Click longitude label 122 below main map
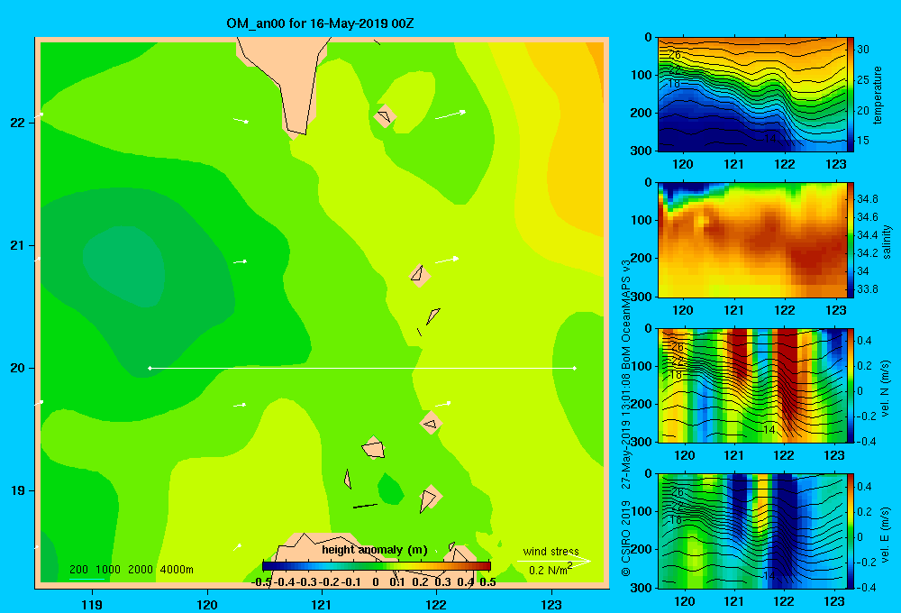 437,604
